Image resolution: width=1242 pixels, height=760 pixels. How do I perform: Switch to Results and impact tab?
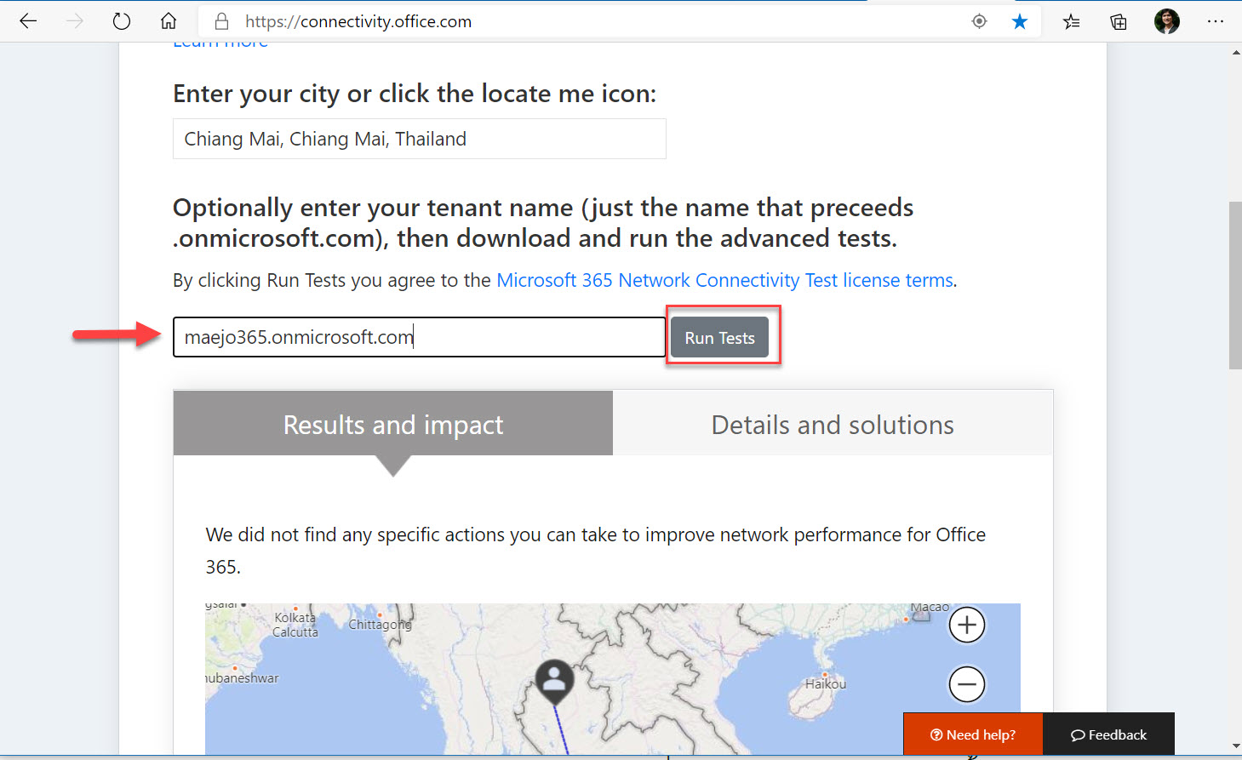392,424
